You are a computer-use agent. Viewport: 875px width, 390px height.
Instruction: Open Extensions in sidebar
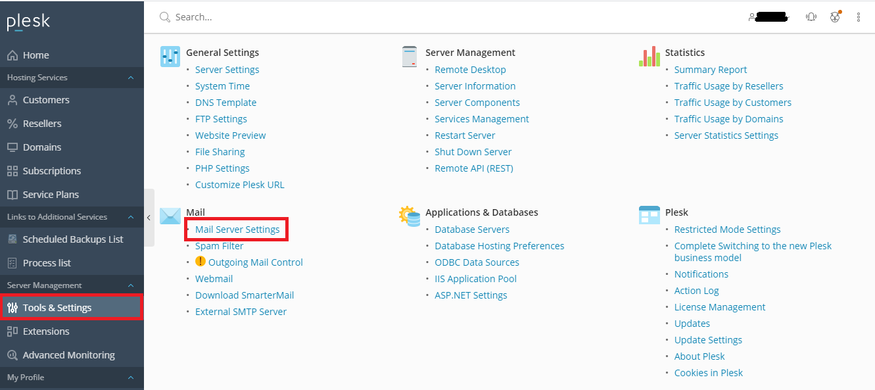click(x=72, y=331)
